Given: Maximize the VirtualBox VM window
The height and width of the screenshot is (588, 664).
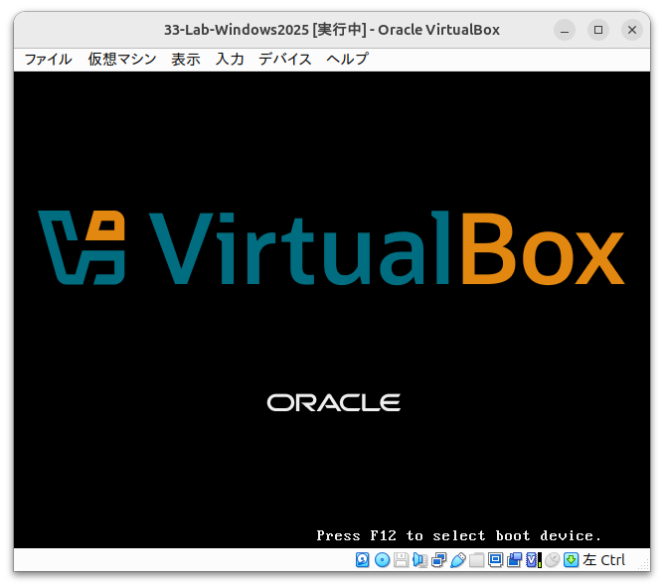Looking at the screenshot, I should point(597,30).
